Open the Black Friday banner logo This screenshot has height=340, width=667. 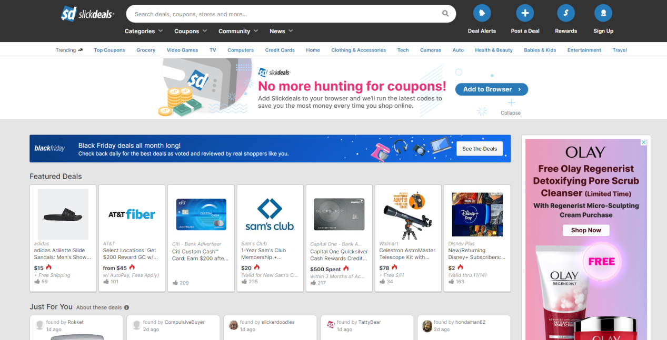click(49, 149)
